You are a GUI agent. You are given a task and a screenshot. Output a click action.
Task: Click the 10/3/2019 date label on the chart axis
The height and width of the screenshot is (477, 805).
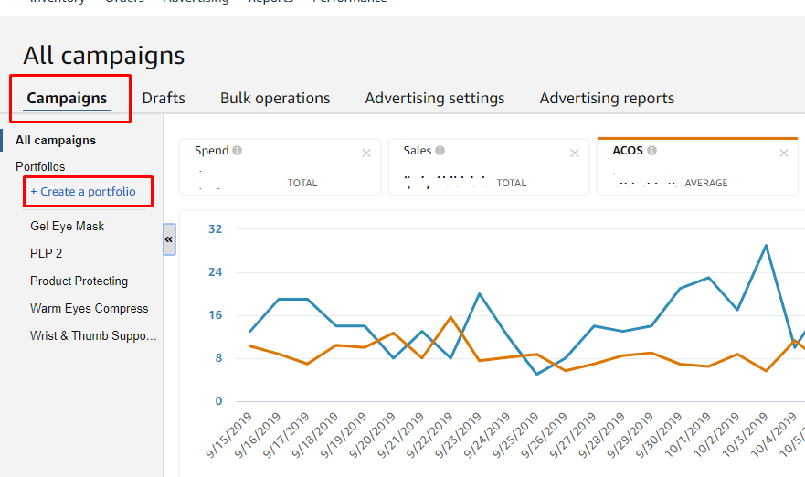pos(746,435)
